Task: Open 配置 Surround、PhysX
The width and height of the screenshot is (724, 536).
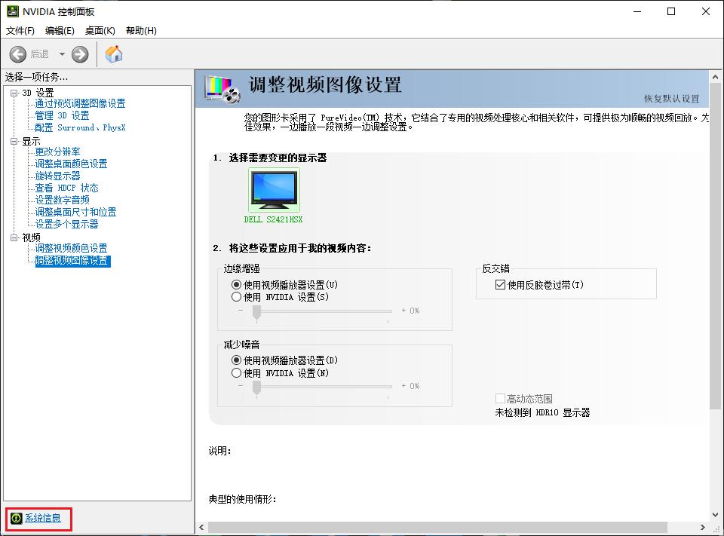Action: click(x=80, y=127)
